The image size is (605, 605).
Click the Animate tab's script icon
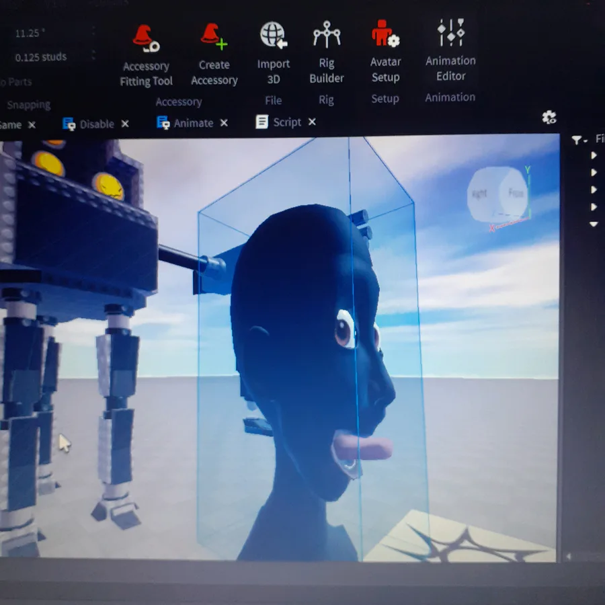(163, 123)
